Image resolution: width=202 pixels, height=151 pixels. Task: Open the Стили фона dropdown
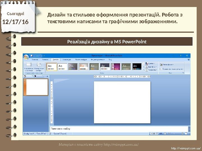pyautogui.click(x=167, y=65)
